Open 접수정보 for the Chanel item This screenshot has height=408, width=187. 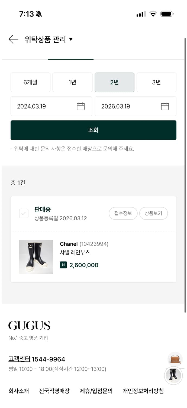(123, 214)
